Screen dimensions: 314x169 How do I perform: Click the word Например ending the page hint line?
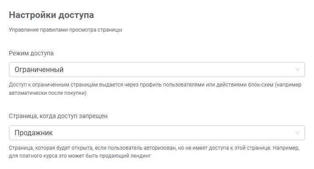(x=286, y=148)
